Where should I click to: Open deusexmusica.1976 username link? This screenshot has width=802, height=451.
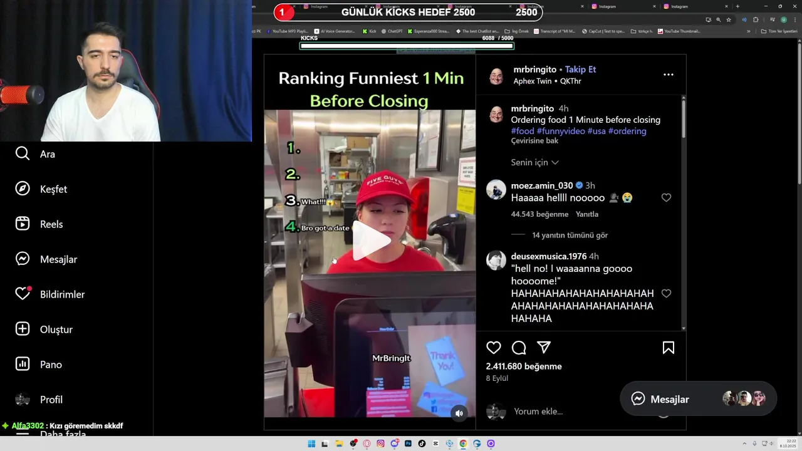pyautogui.click(x=549, y=256)
